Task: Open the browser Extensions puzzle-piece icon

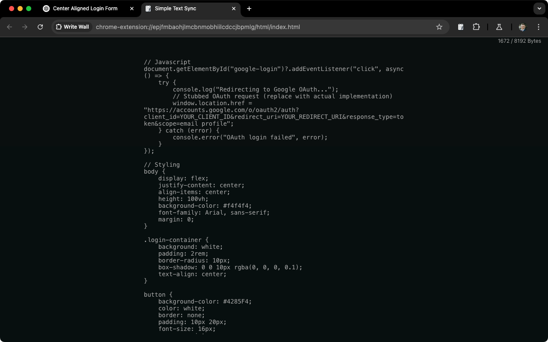Action: (x=476, y=27)
